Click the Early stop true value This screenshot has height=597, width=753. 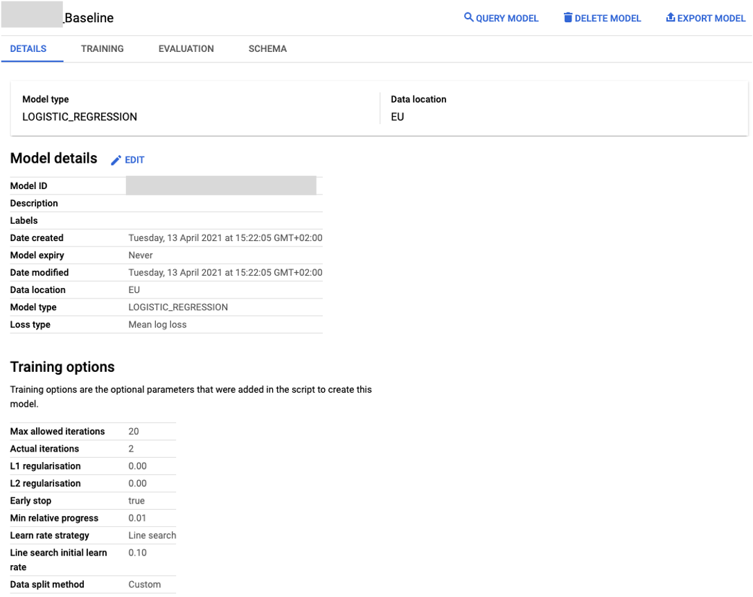point(136,500)
